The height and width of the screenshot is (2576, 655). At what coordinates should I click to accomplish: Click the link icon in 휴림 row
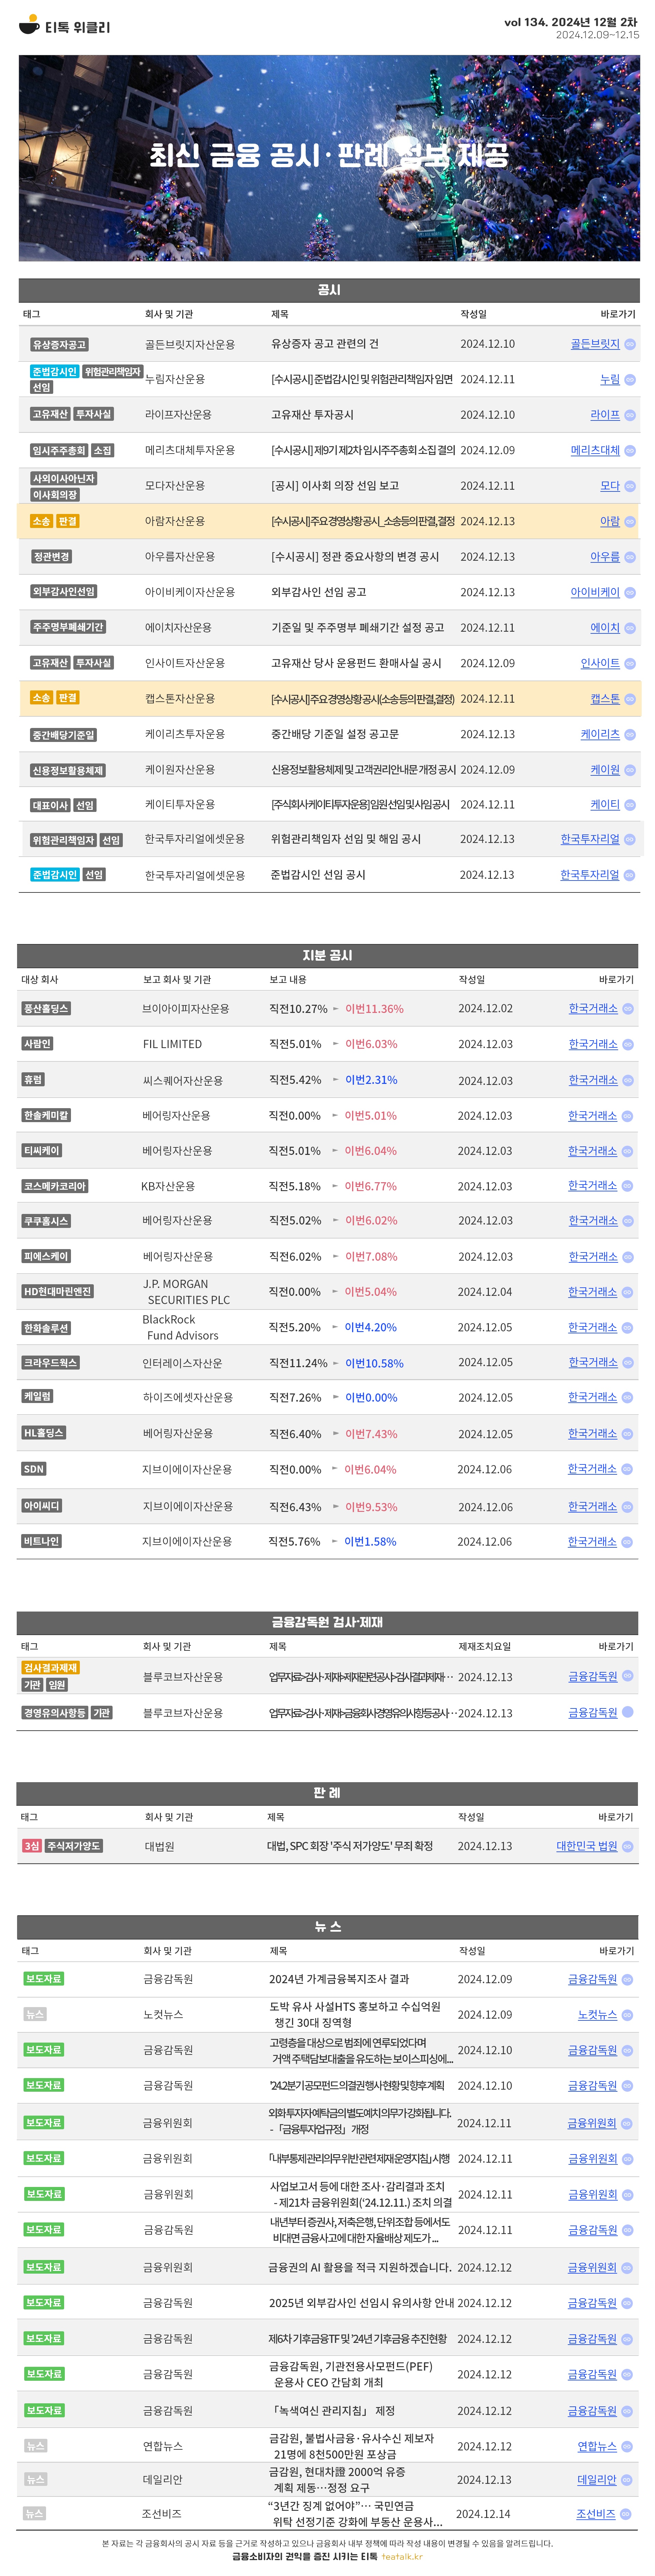pos(628,1080)
